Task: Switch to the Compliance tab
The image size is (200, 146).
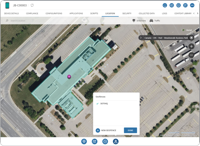Action: pos(32,13)
